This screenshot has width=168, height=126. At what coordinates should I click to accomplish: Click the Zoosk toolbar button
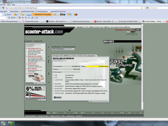[x=29, y=14]
